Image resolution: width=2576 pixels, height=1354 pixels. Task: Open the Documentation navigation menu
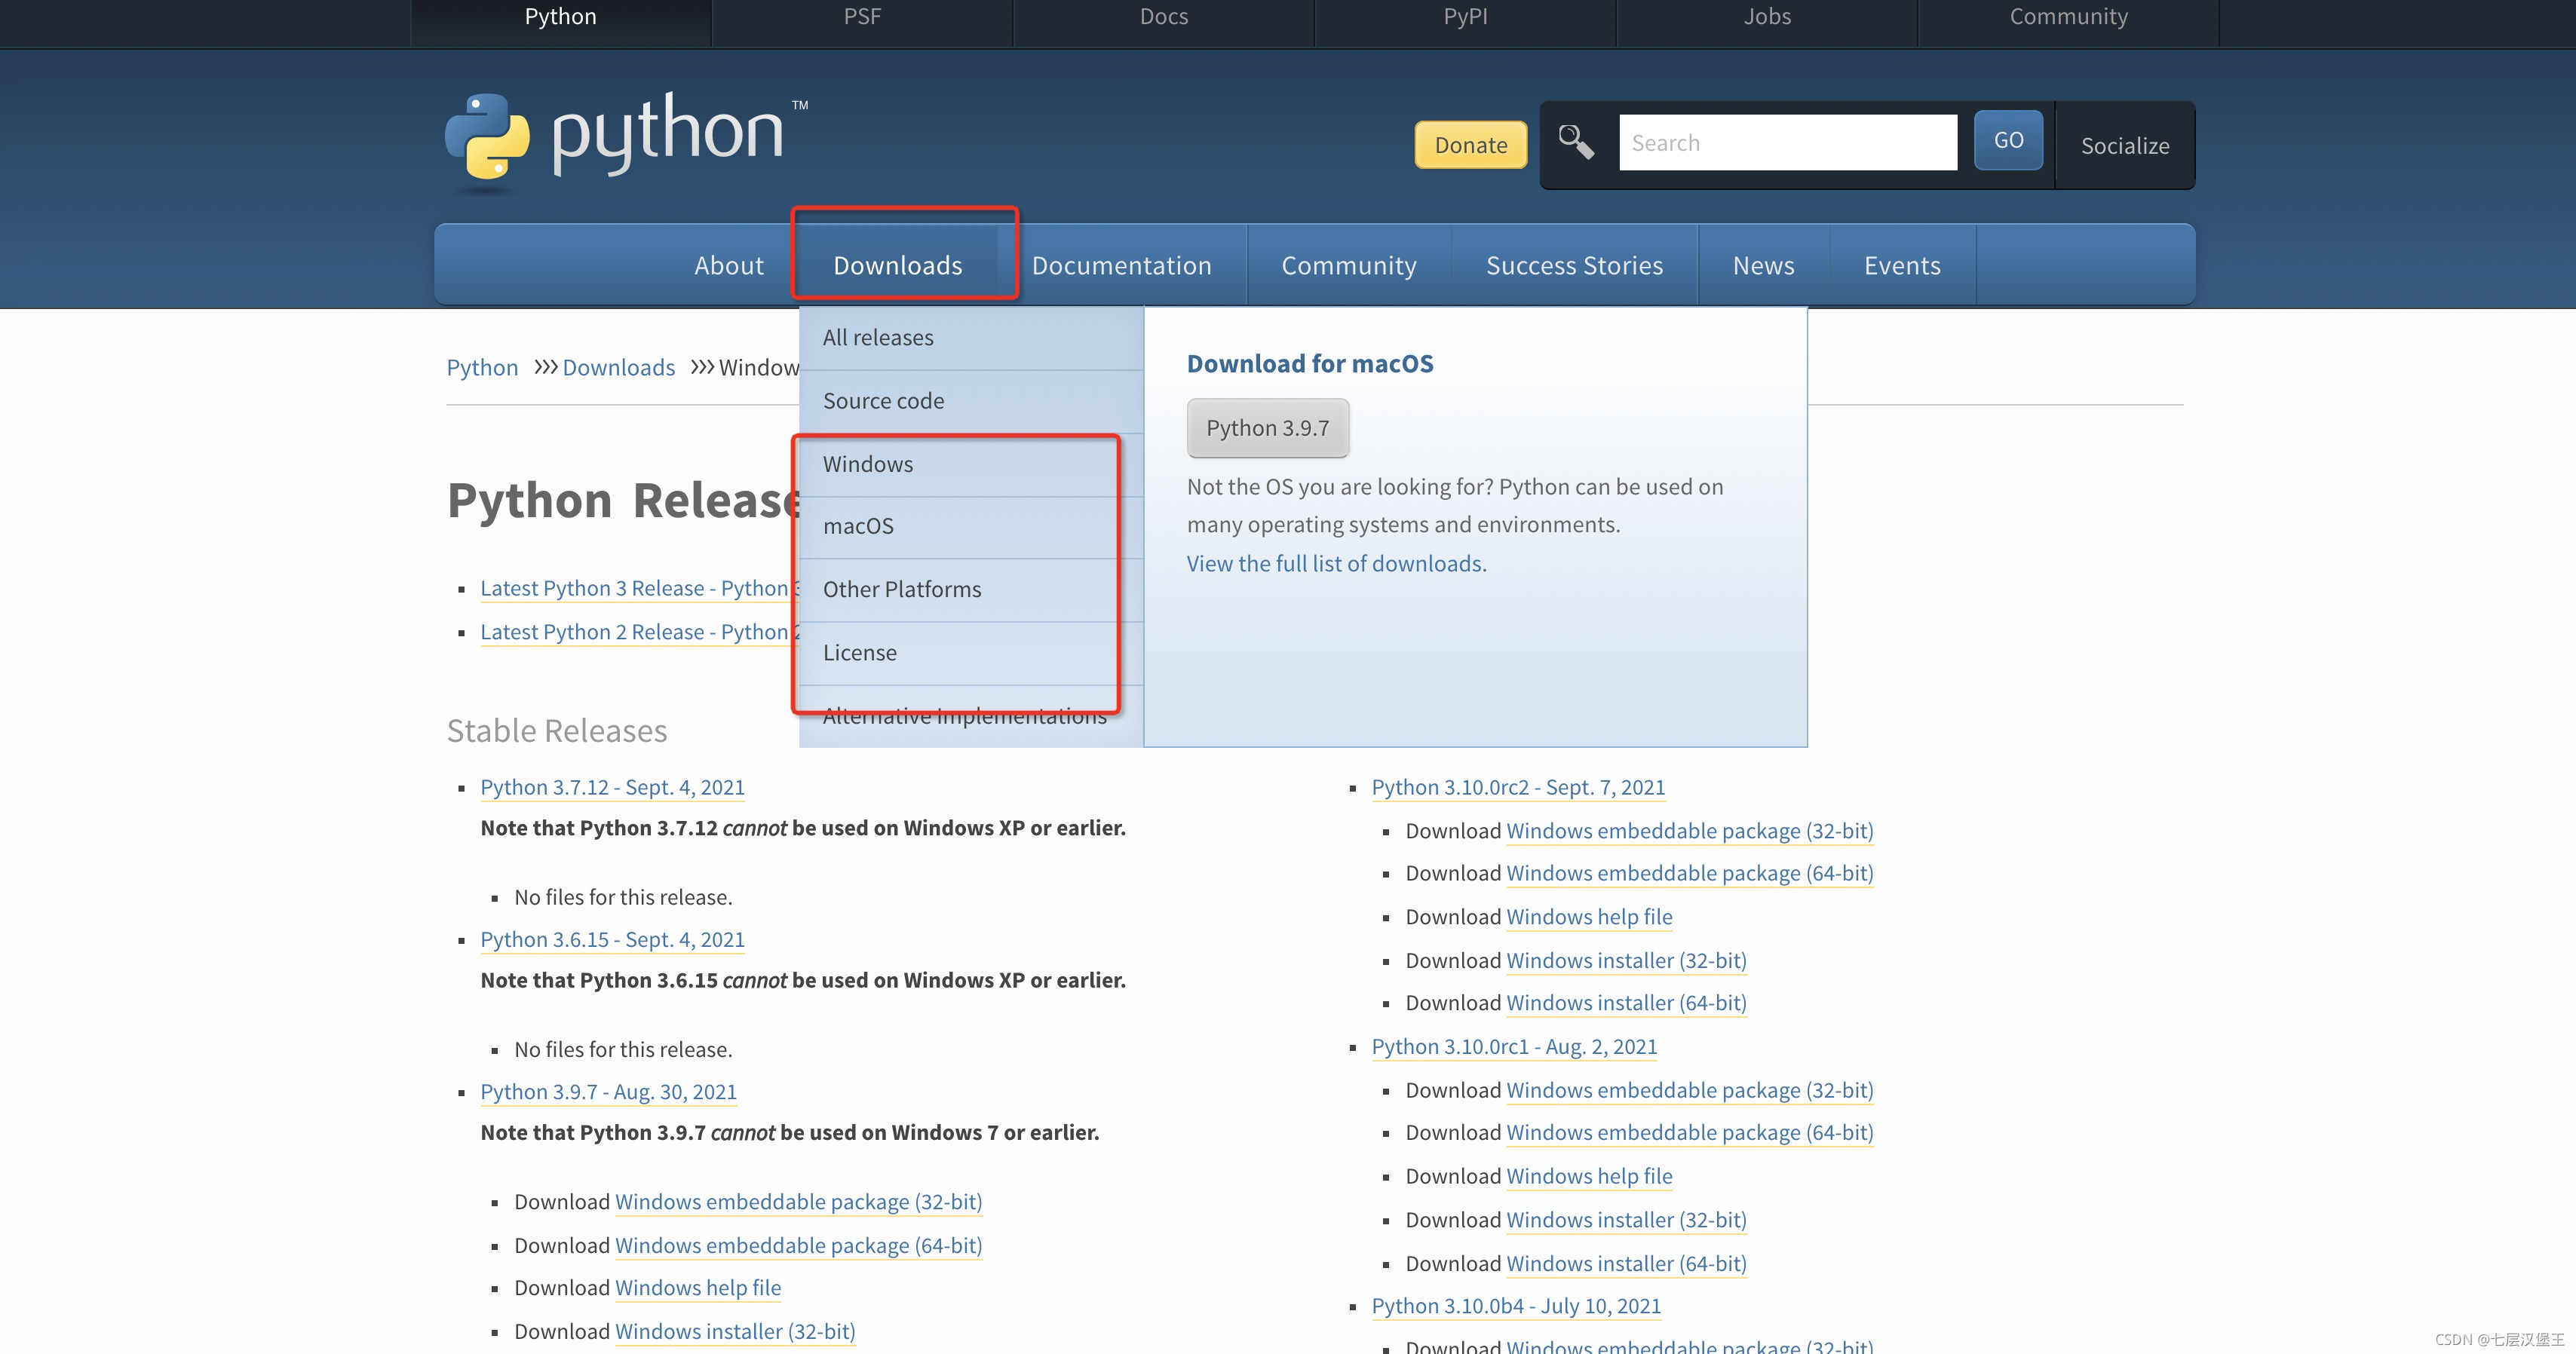tap(1121, 265)
